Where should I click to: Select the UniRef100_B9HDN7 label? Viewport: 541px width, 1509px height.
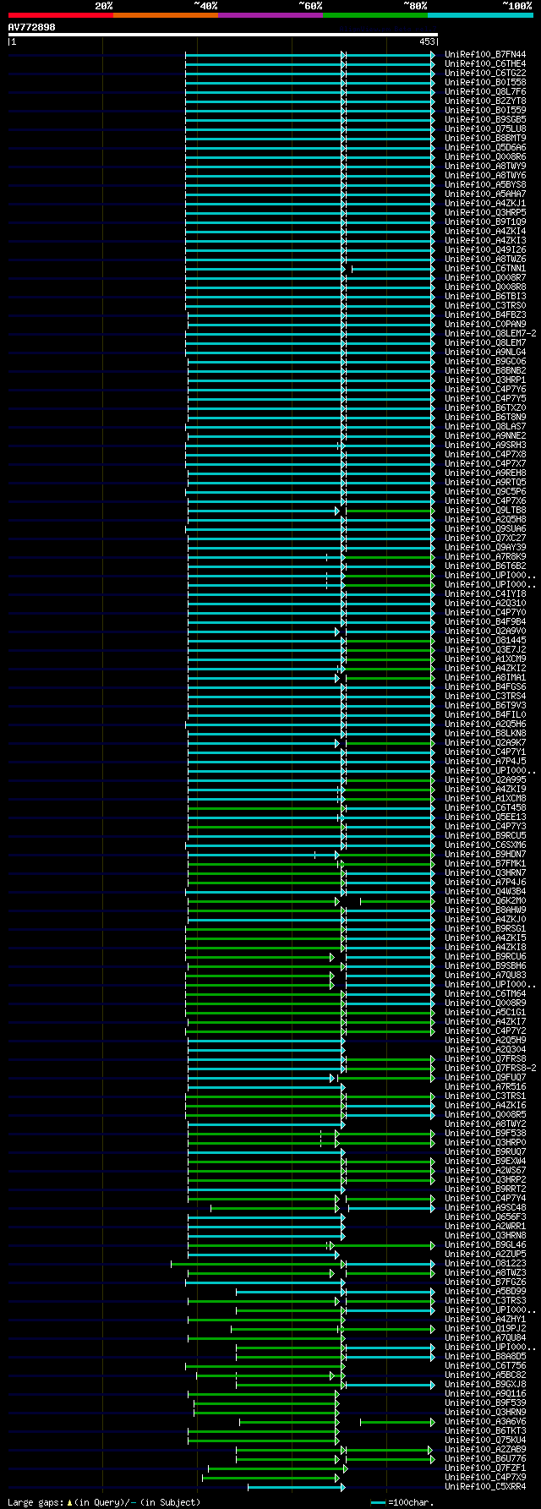(485, 854)
